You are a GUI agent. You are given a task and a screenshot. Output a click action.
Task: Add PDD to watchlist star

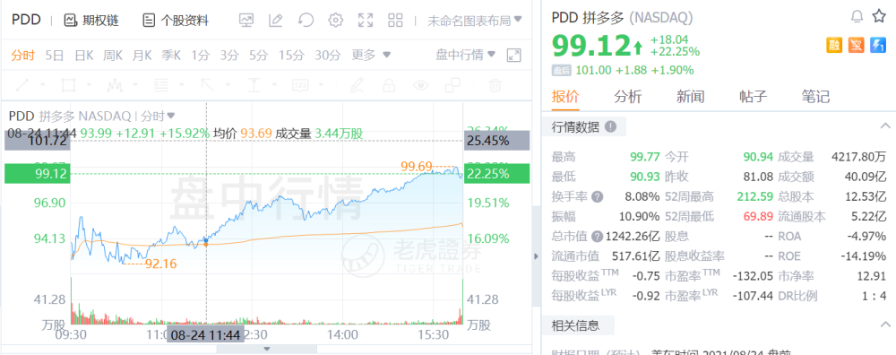click(879, 16)
